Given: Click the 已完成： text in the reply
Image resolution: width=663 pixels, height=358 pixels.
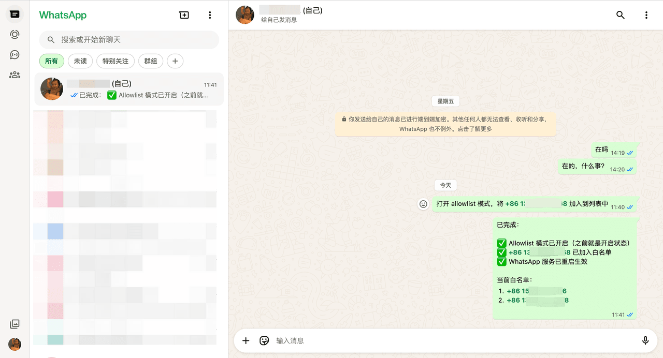Looking at the screenshot, I should pos(508,225).
